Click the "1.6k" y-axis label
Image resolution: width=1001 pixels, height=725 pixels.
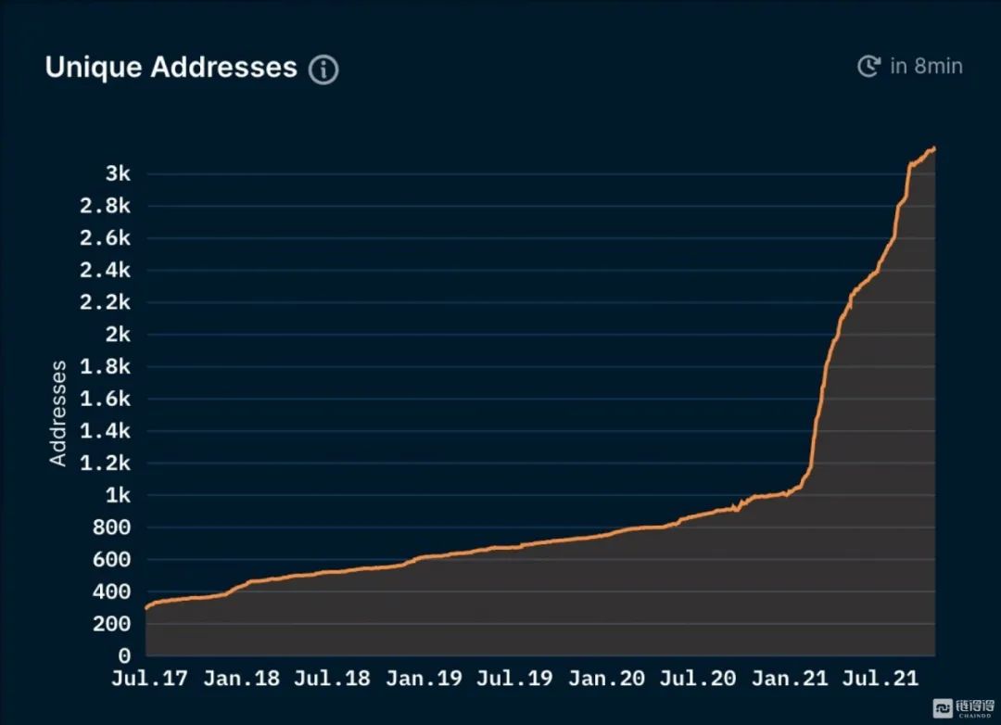[106, 399]
